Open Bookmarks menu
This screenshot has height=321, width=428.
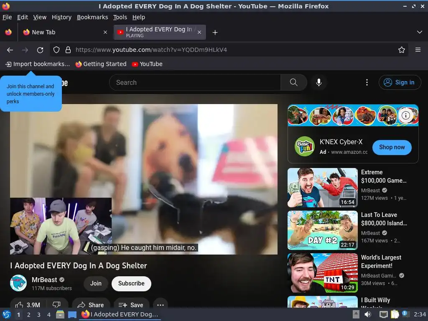coord(92,17)
